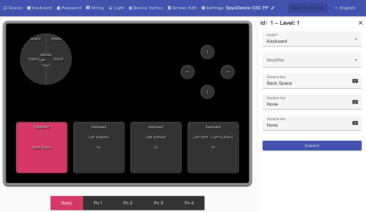This screenshot has width=366, height=212.
Task: Select the Left GUI(win) Cc key tile
Action: (x=156, y=148)
